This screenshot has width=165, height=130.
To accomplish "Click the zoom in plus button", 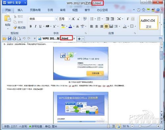I will tap(158, 126).
